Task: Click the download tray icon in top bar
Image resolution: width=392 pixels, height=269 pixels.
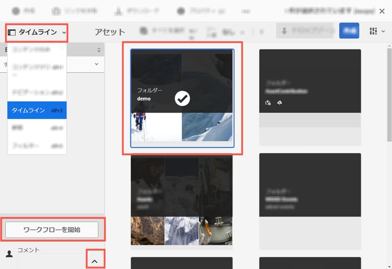Action: (119, 11)
